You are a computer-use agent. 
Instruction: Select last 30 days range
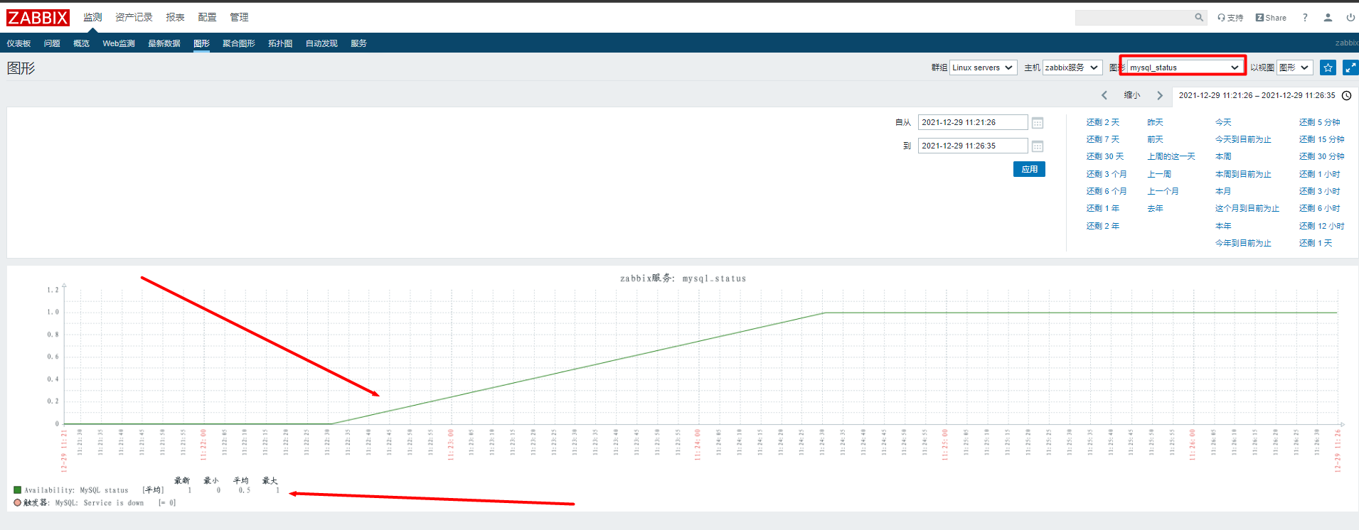click(1105, 156)
